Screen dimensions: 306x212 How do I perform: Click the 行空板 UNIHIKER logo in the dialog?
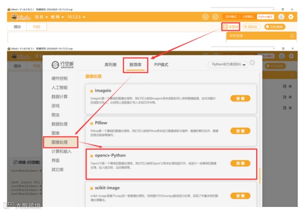point(63,65)
